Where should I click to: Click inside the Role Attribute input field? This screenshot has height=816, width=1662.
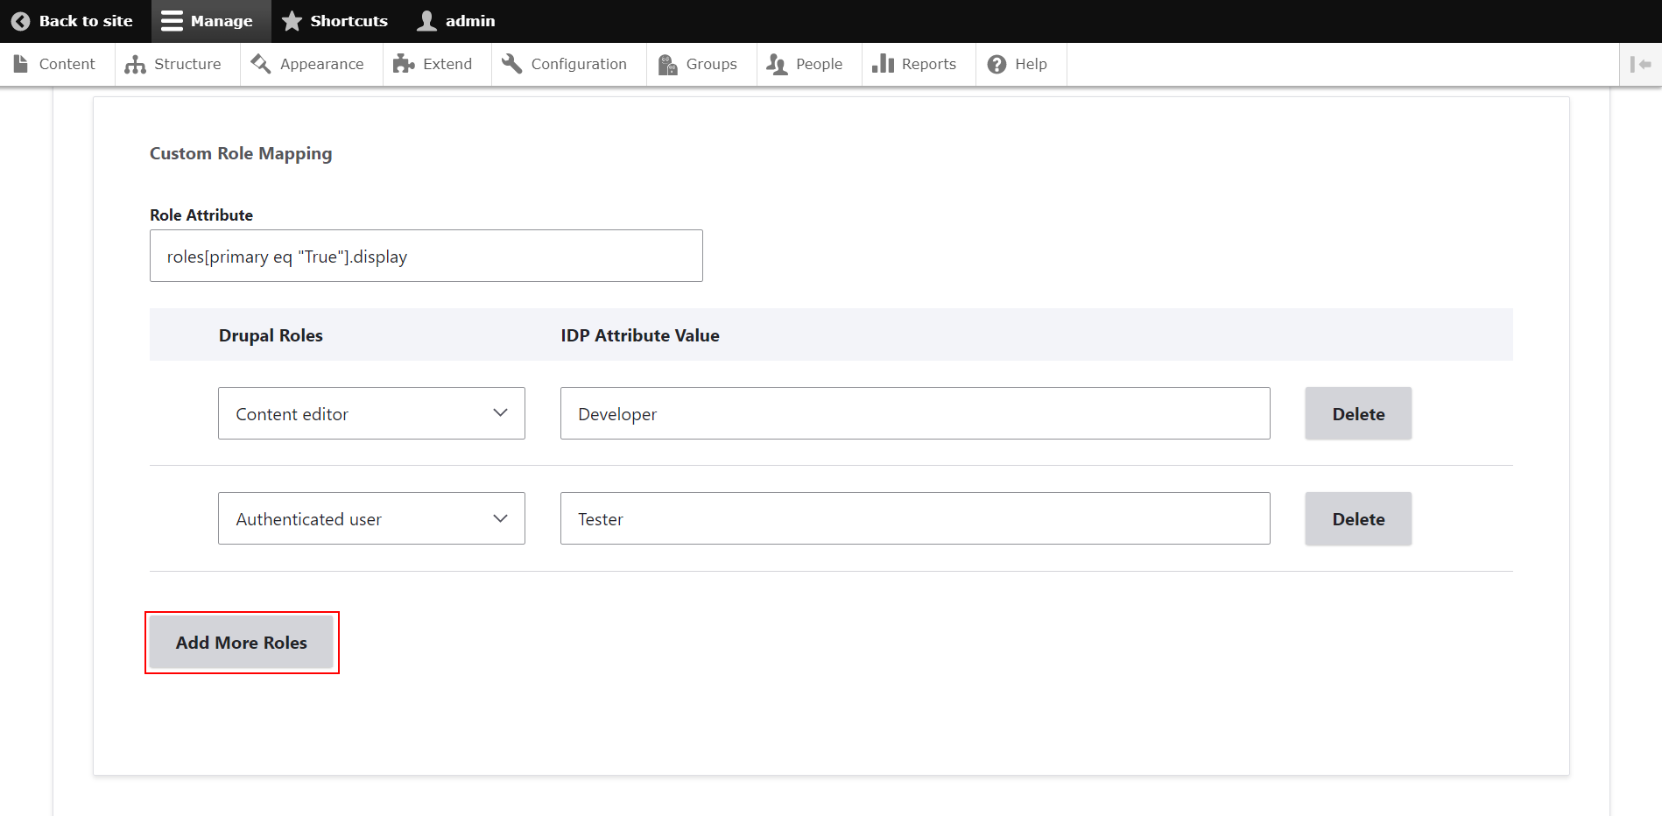(426, 256)
